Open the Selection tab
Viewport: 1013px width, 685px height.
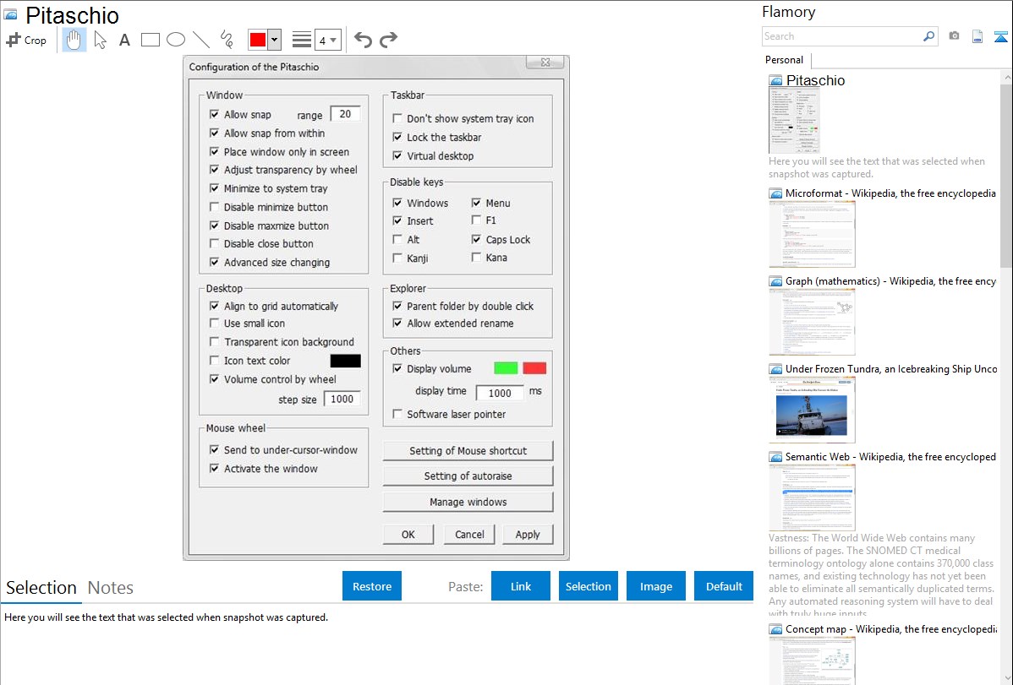[x=41, y=588]
